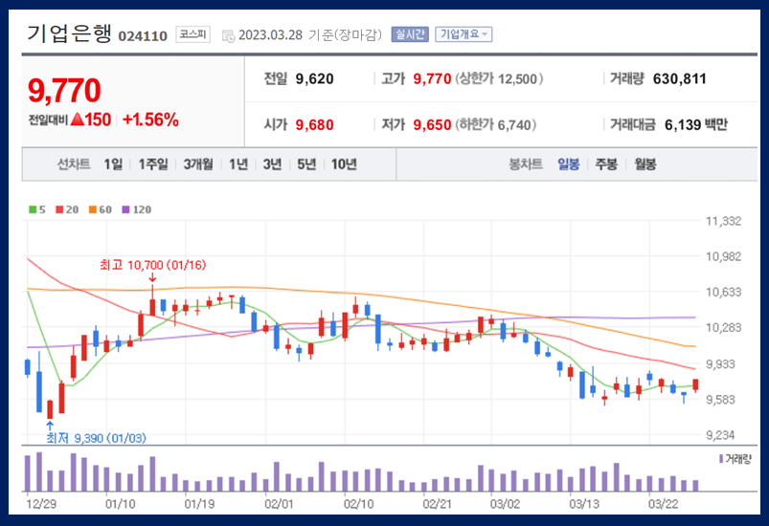Click the 02/10 date label on the x-axis
Image resolution: width=769 pixels, height=526 pixels.
coord(358,504)
